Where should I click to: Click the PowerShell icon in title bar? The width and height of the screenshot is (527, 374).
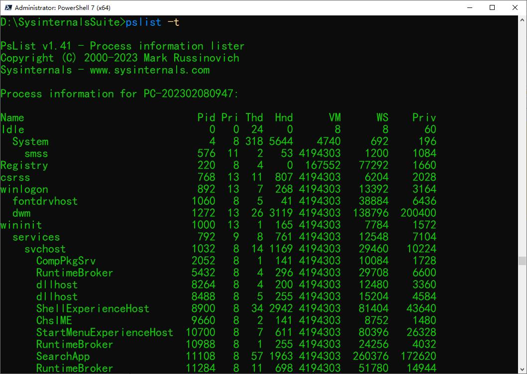tap(8, 7)
